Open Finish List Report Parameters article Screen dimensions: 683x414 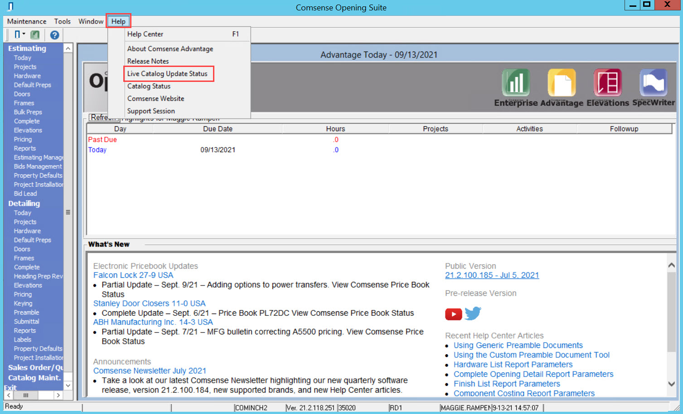pos(507,384)
